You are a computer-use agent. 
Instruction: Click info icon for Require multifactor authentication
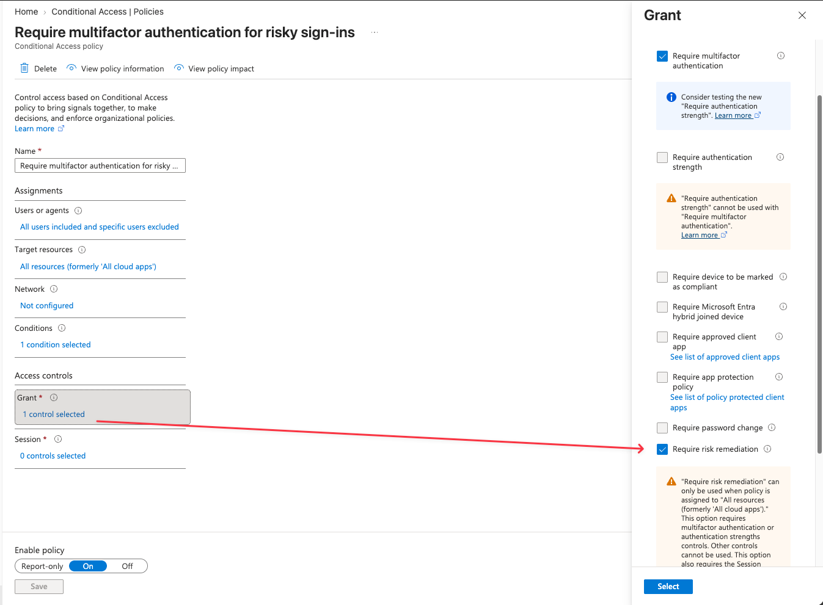coord(781,56)
